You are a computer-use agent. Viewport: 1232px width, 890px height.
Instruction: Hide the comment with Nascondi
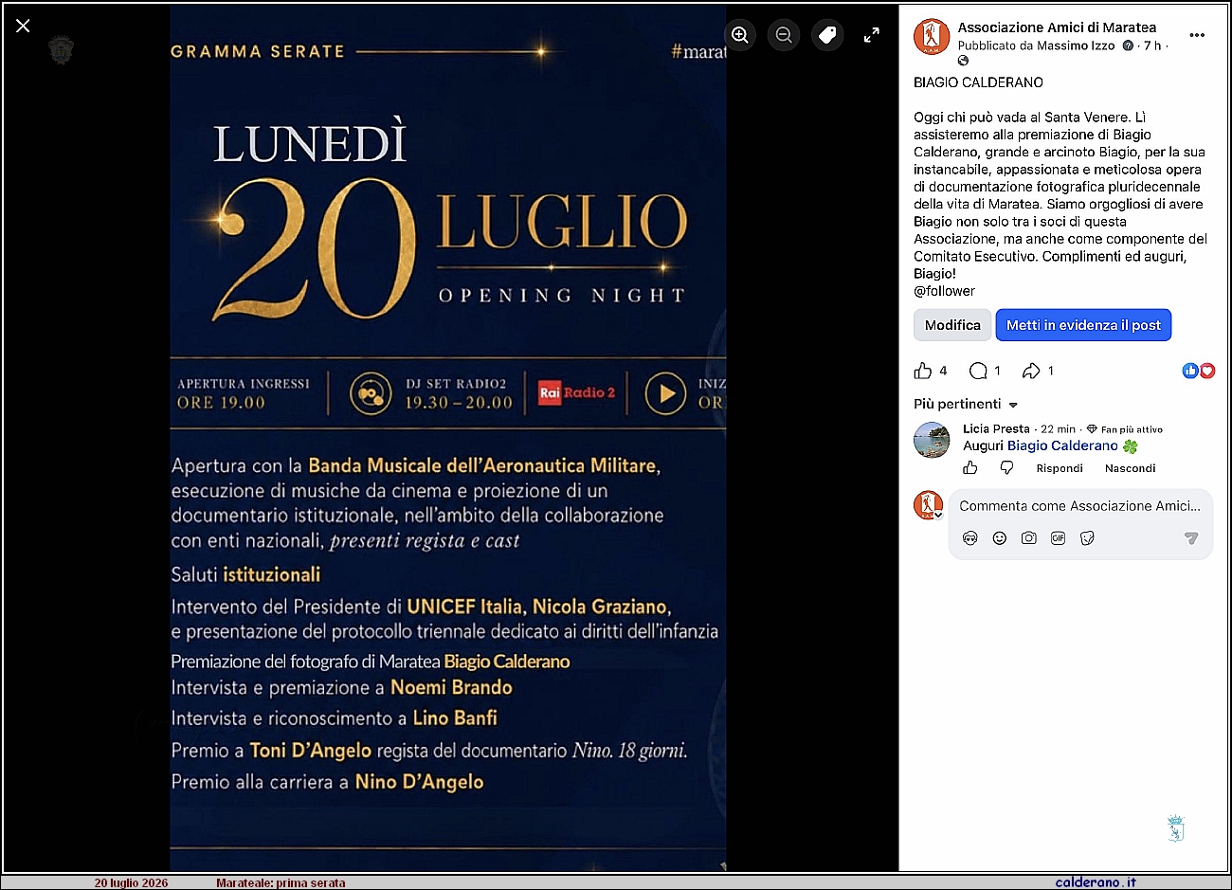[x=1131, y=468]
